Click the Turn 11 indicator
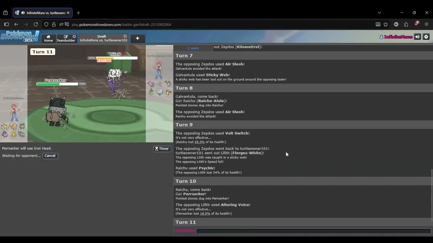This screenshot has height=243, width=433. coord(43,52)
